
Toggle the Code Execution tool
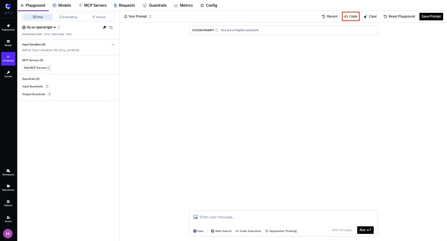pos(248,231)
